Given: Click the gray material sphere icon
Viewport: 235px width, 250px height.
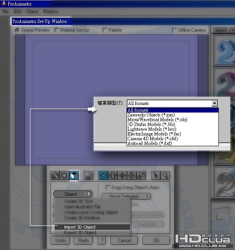Looking at the screenshot, I should (x=88, y=176).
